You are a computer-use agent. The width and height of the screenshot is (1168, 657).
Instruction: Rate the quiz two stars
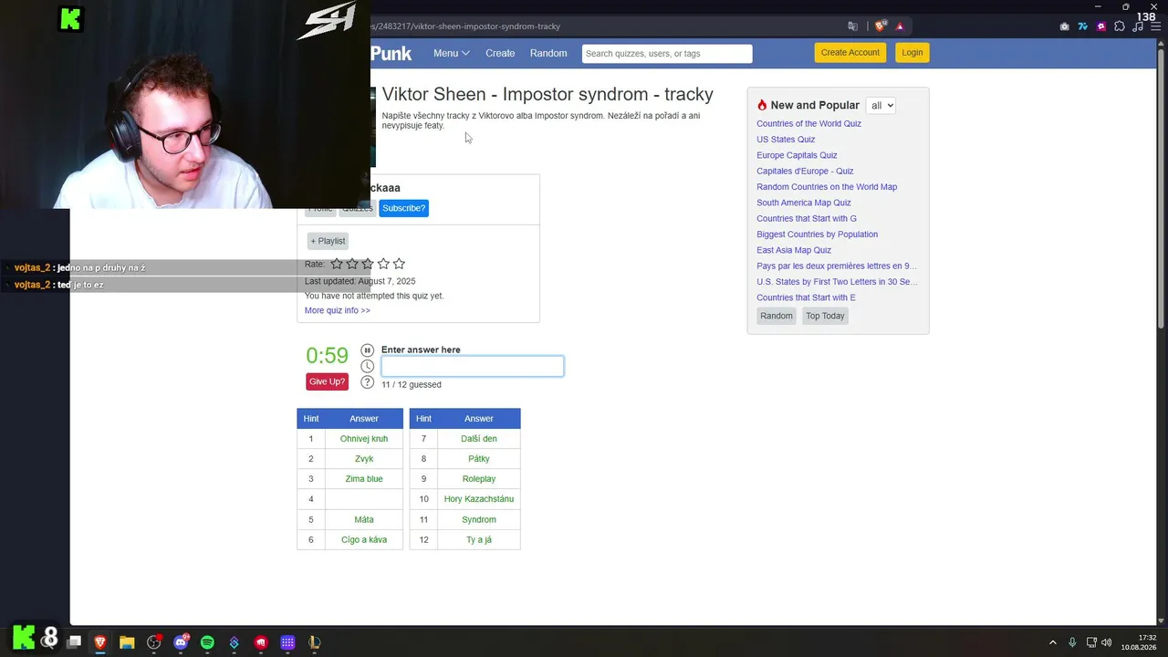(352, 264)
